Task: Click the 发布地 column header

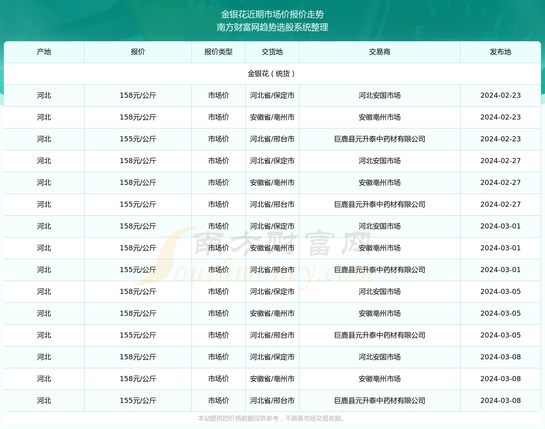Action: tap(500, 52)
